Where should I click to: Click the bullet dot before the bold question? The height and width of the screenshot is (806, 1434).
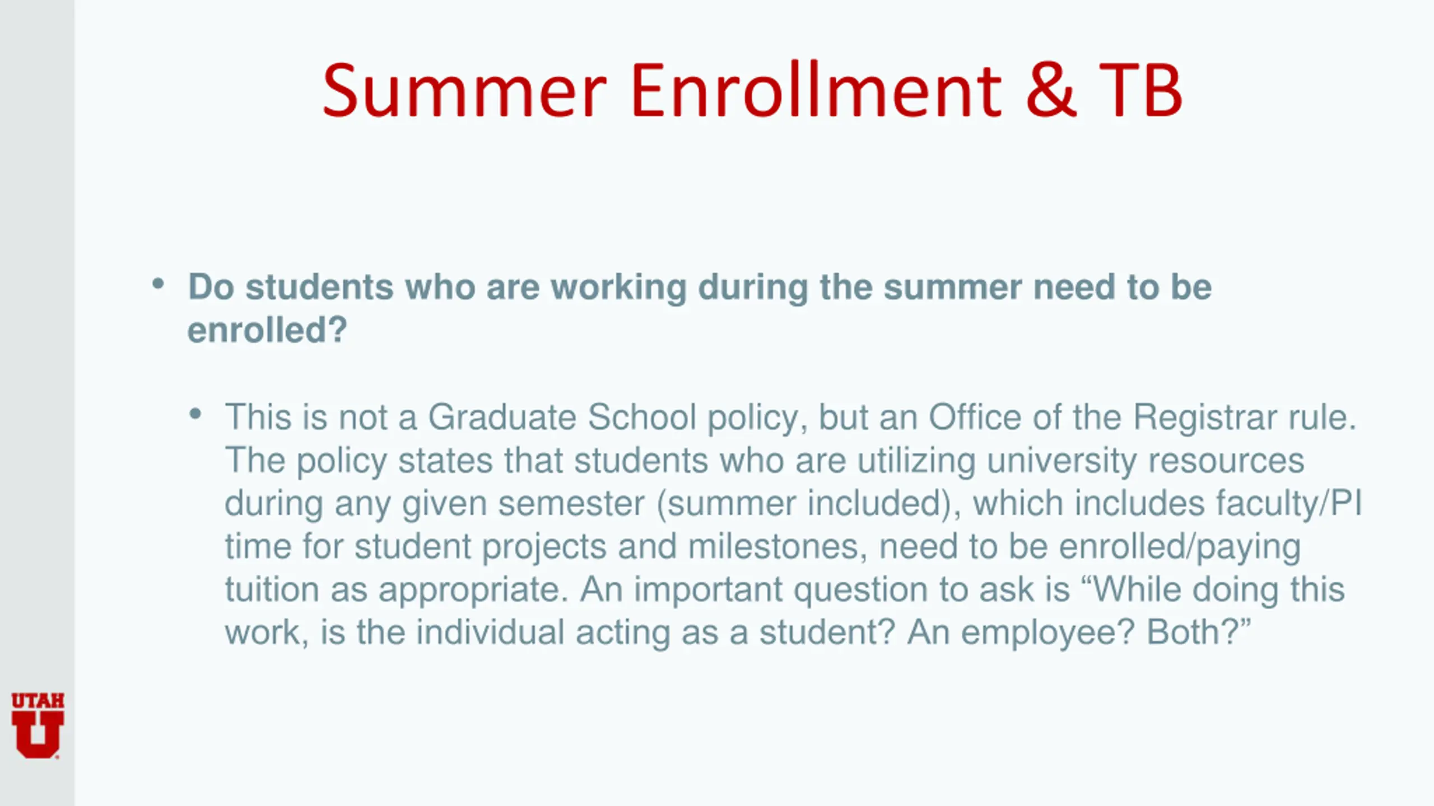point(159,284)
